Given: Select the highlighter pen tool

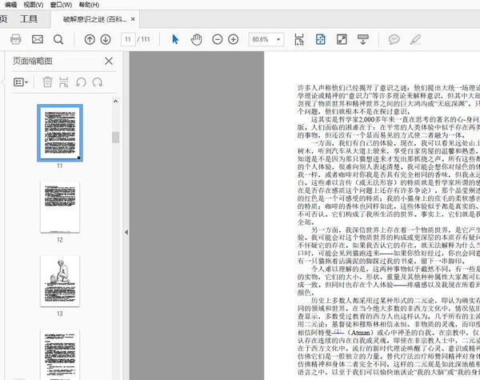Looking at the screenshot, I should point(415,39).
